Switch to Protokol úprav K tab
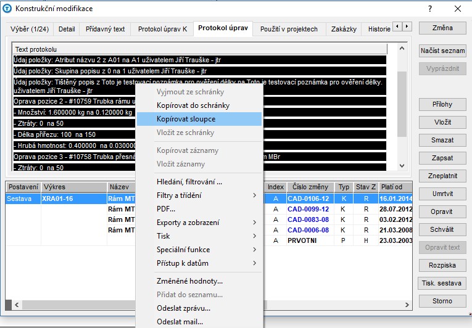The width and height of the screenshot is (472, 328). click(x=162, y=29)
